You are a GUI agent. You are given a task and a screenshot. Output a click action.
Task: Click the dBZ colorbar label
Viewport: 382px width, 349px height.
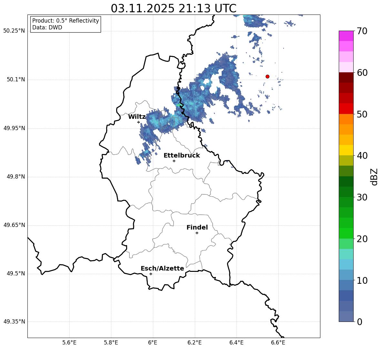[x=375, y=177]
